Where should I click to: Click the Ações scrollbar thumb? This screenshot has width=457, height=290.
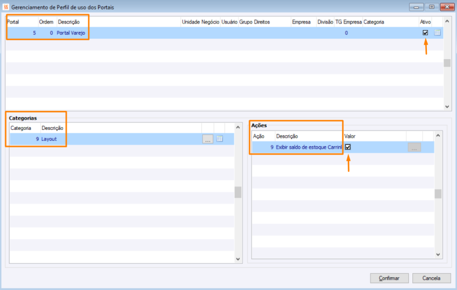point(438,194)
